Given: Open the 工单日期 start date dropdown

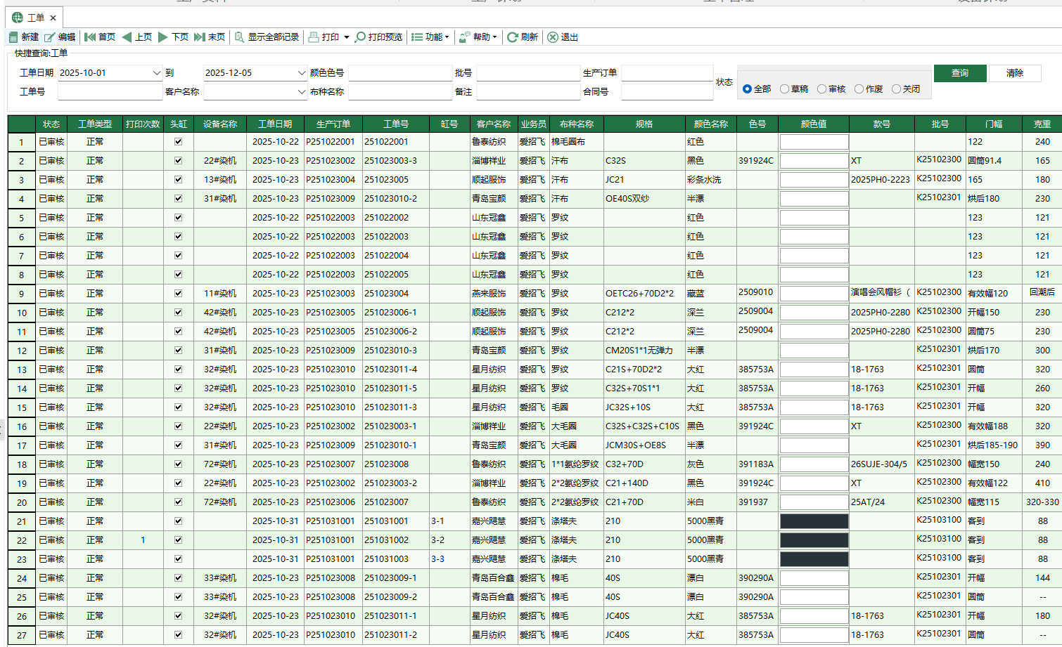Looking at the screenshot, I should click(156, 73).
